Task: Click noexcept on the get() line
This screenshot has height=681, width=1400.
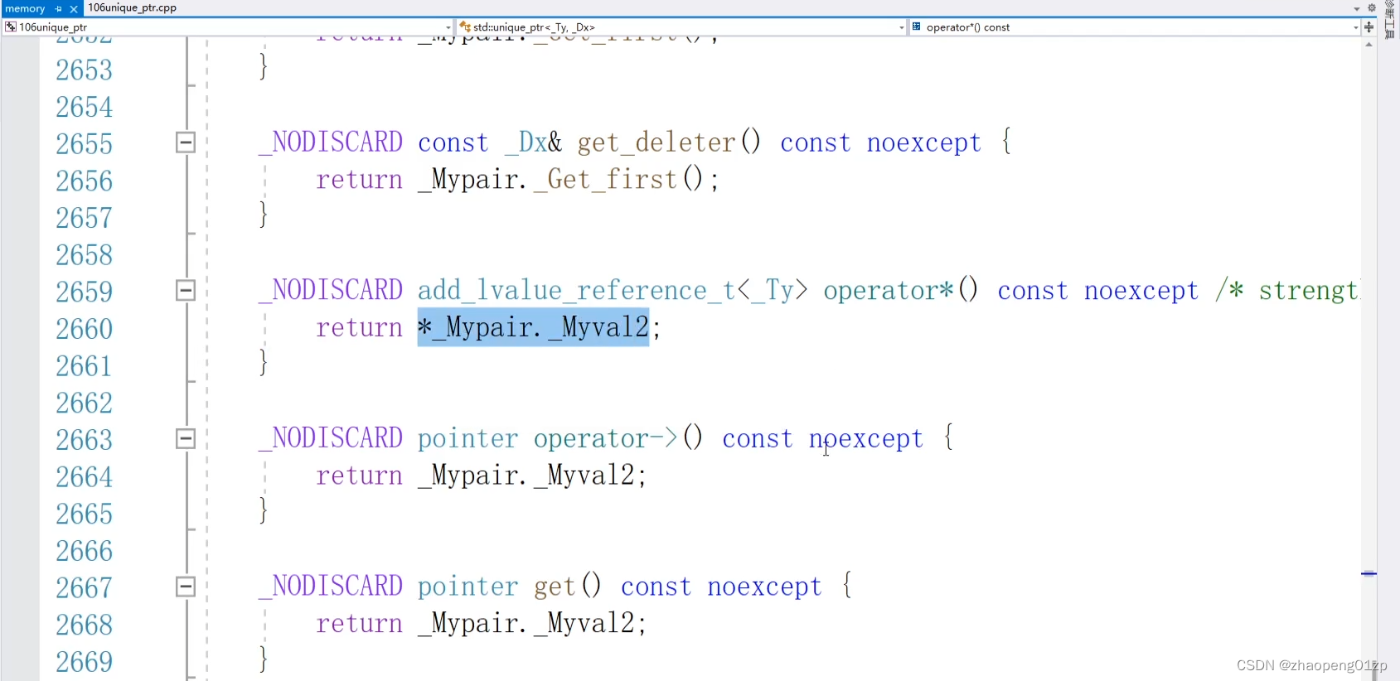Action: 765,587
